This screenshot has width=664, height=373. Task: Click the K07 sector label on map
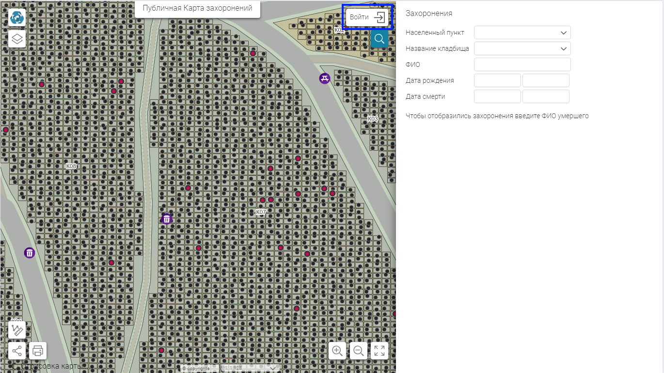pyautogui.click(x=261, y=212)
